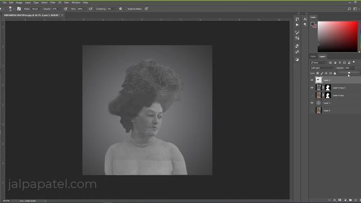Open the History panel icon

297,19
